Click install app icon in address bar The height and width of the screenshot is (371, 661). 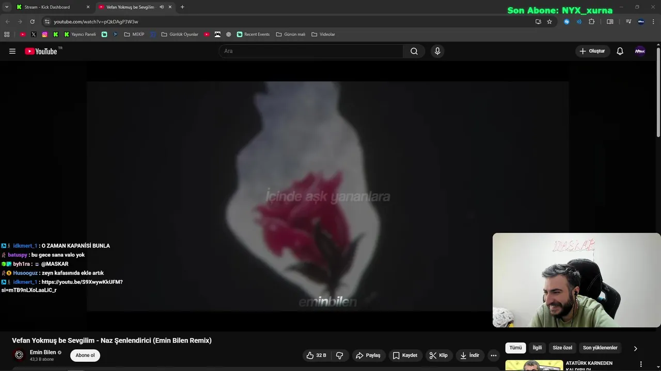tap(538, 22)
